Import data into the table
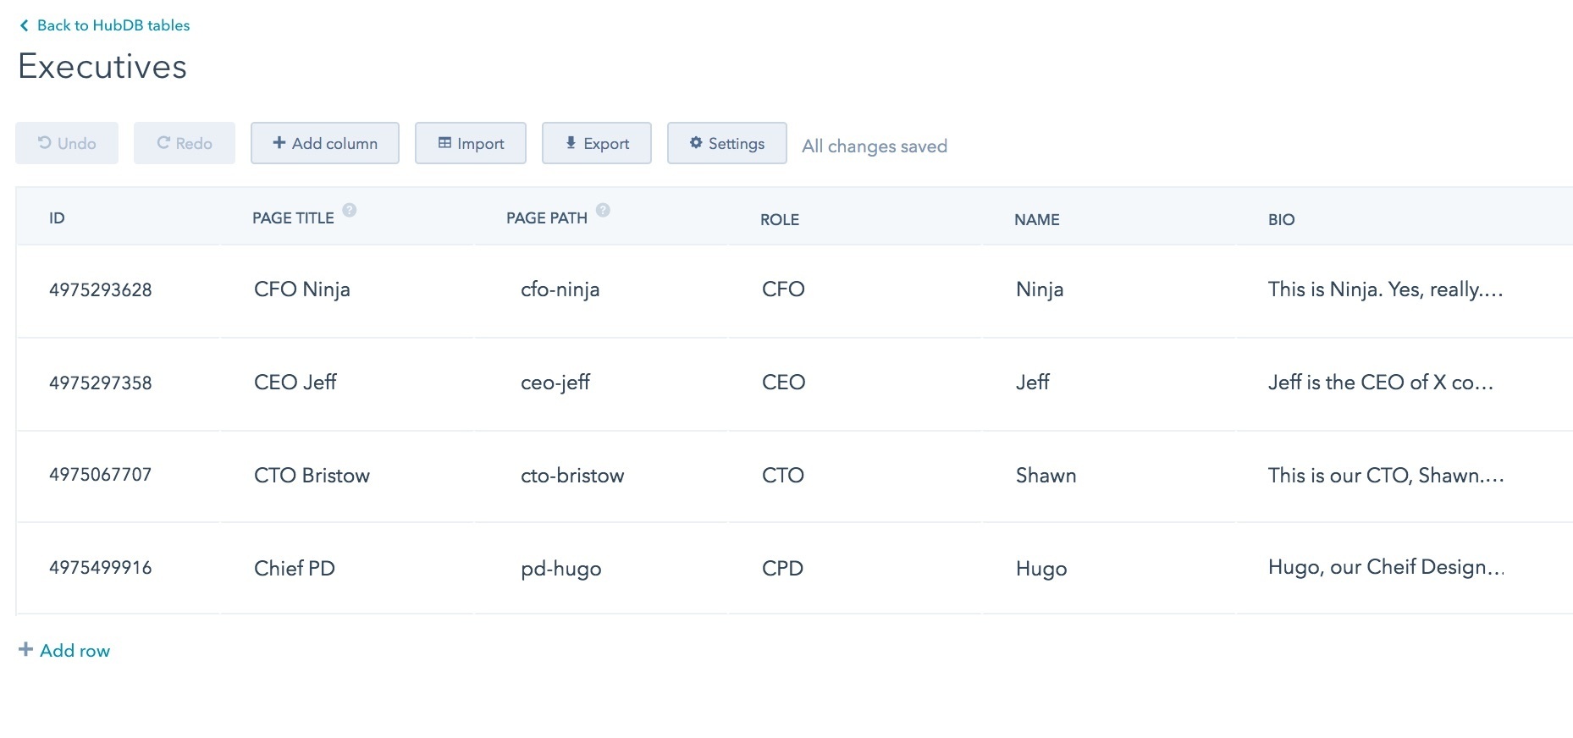Image resolution: width=1573 pixels, height=738 pixels. coord(471,143)
